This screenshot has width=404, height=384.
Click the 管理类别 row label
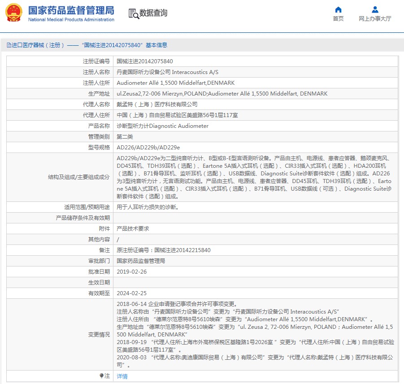pyautogui.click(x=99, y=137)
